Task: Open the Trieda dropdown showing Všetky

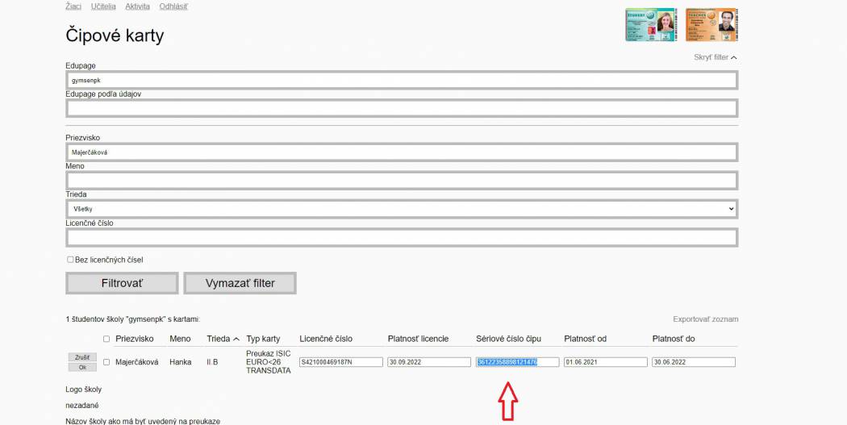Action: pyautogui.click(x=402, y=209)
